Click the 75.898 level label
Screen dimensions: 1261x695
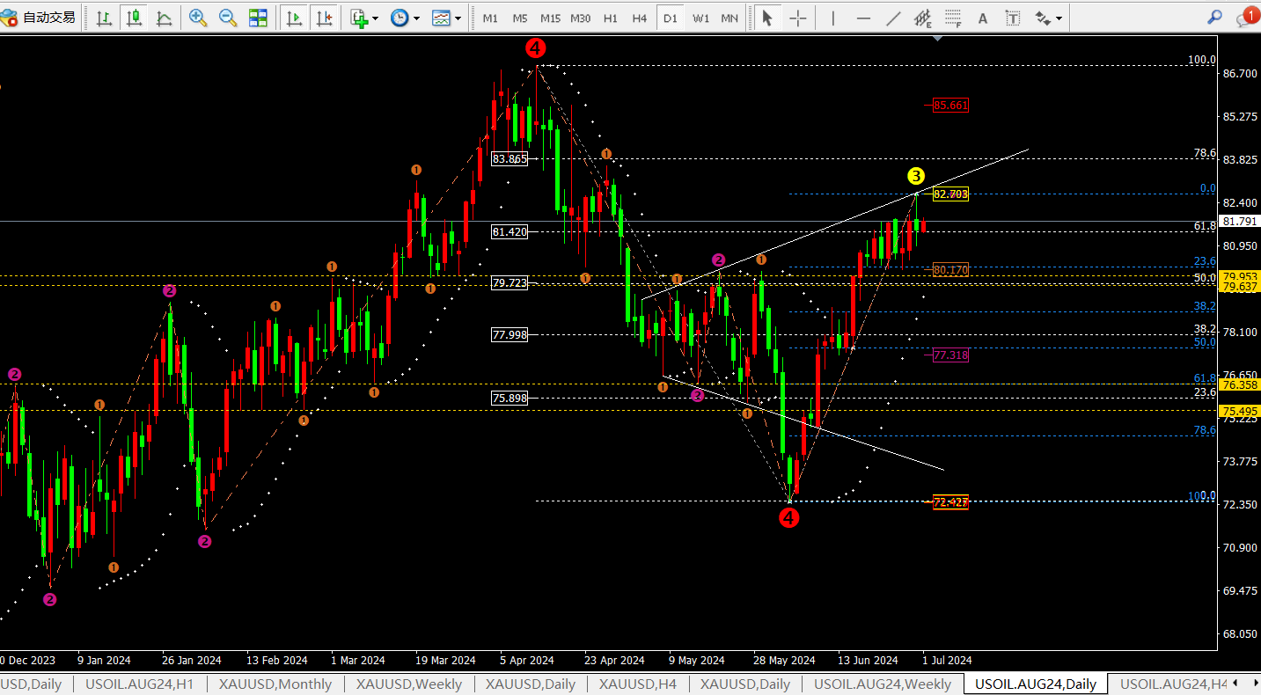point(510,399)
